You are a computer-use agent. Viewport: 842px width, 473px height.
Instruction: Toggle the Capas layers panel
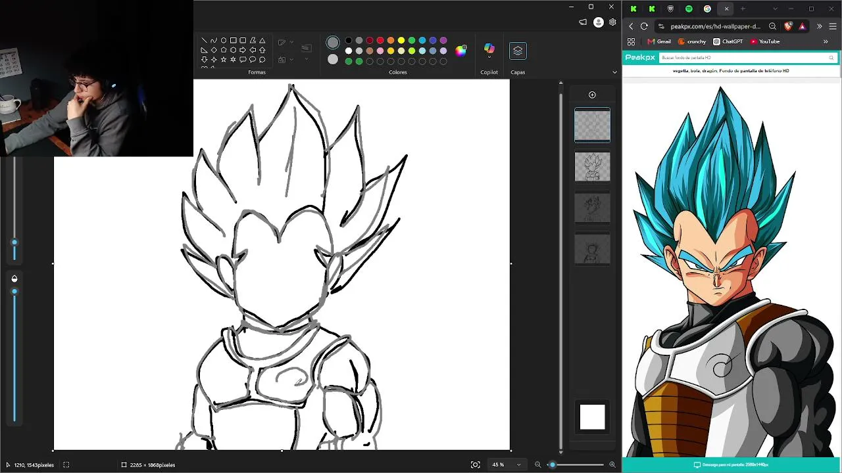tap(518, 51)
